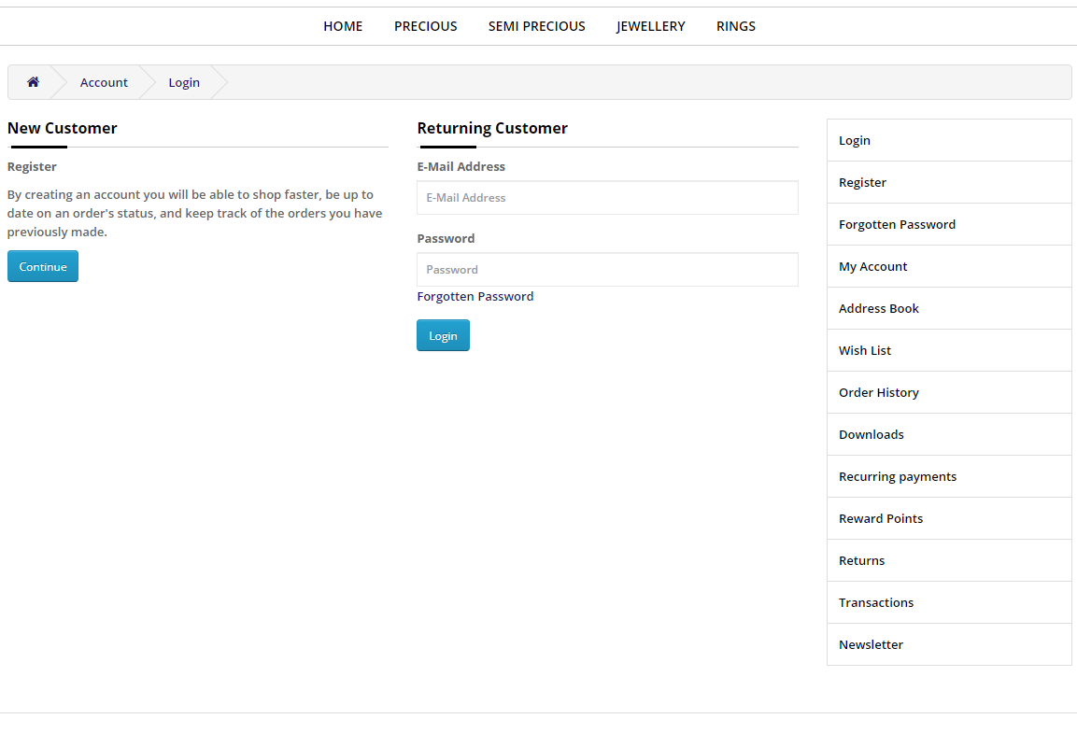Focus the E-Mail Address input field
Screen dimensions: 1077x747
(607, 198)
